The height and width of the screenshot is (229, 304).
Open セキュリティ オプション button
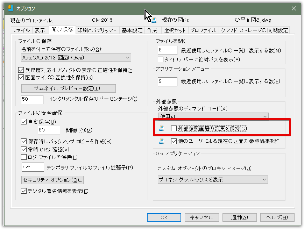[x=52, y=180]
